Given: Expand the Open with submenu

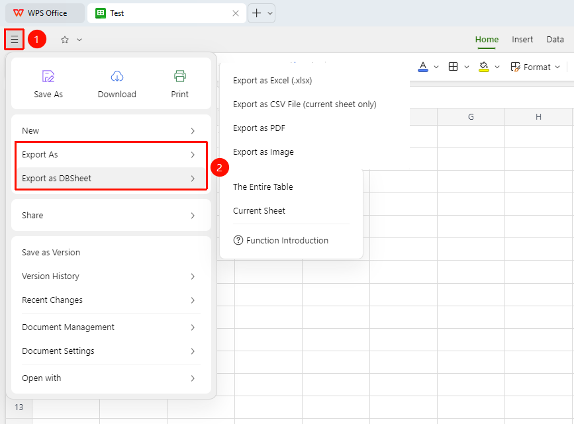Looking at the screenshot, I should (111, 378).
